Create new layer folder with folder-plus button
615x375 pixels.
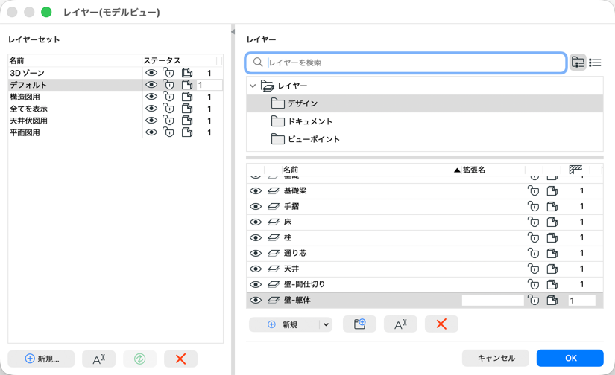coord(359,324)
